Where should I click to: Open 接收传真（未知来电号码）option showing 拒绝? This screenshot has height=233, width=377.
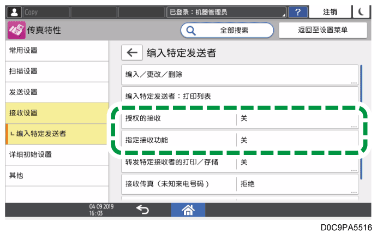click(x=297, y=184)
